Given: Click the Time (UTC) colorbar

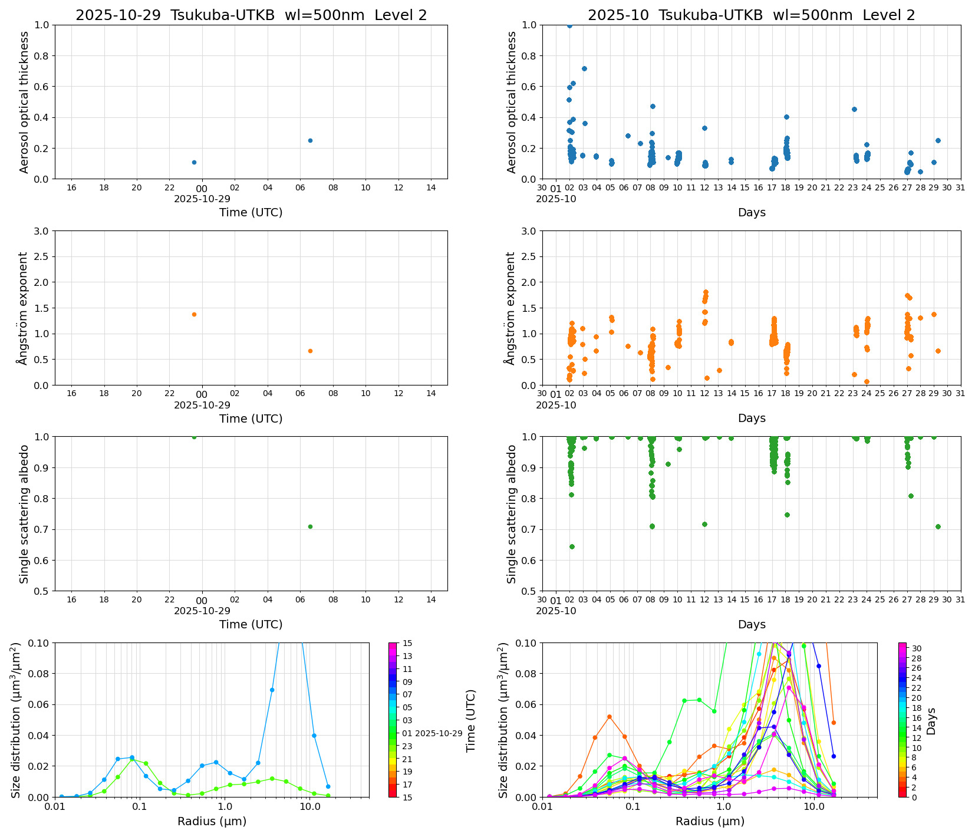Looking at the screenshot, I should pos(393,719).
